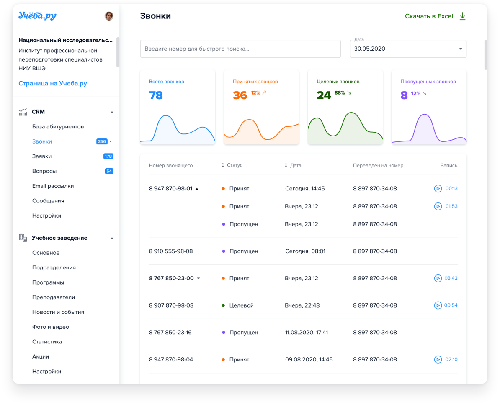Collapse calls for 8 947 870-98-01
The height and width of the screenshot is (405, 500).
(197, 189)
